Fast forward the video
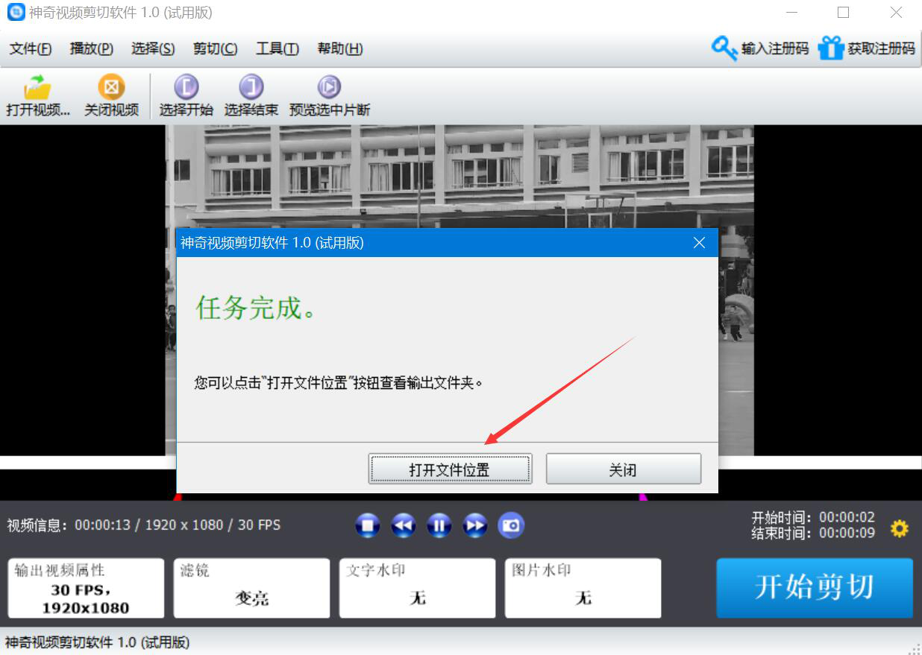This screenshot has height=655, width=922. click(x=475, y=525)
